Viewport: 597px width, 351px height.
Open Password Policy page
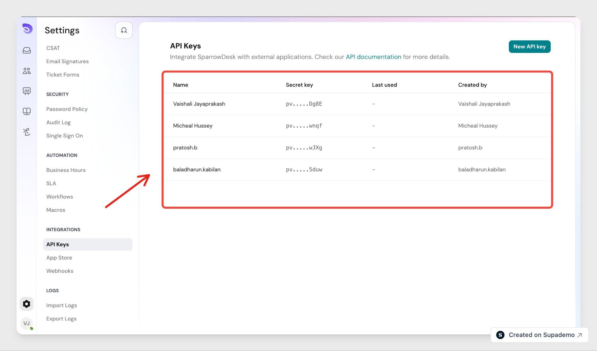coord(67,109)
